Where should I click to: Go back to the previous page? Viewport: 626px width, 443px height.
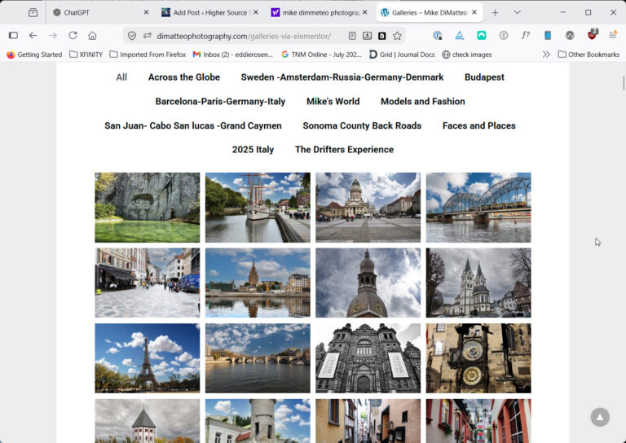tap(33, 36)
